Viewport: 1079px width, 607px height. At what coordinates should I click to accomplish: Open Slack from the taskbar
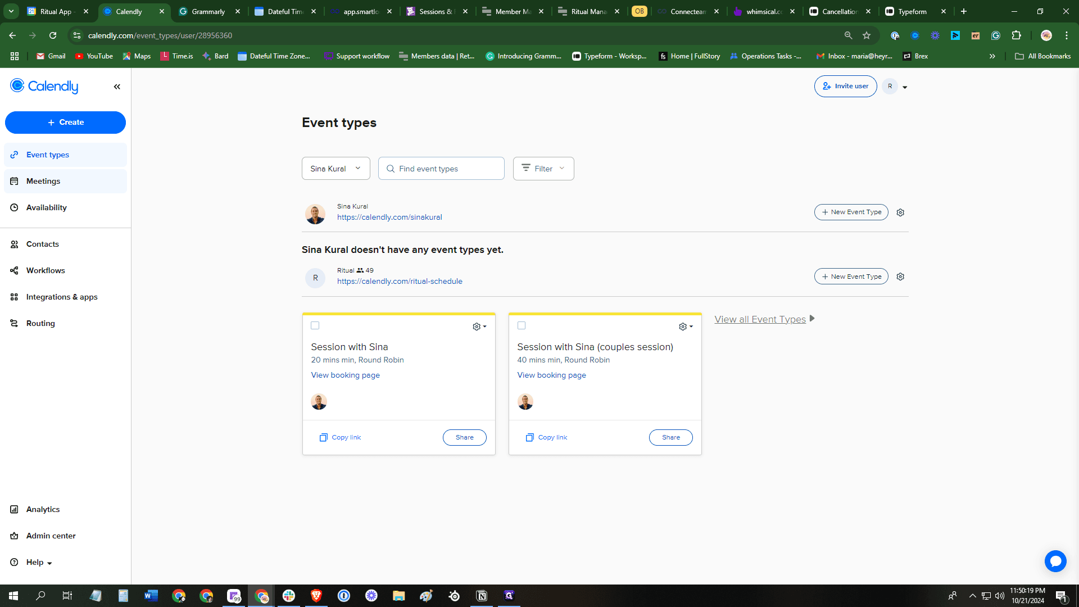[x=289, y=596]
